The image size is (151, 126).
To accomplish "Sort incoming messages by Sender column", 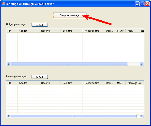I will pos(28,83).
